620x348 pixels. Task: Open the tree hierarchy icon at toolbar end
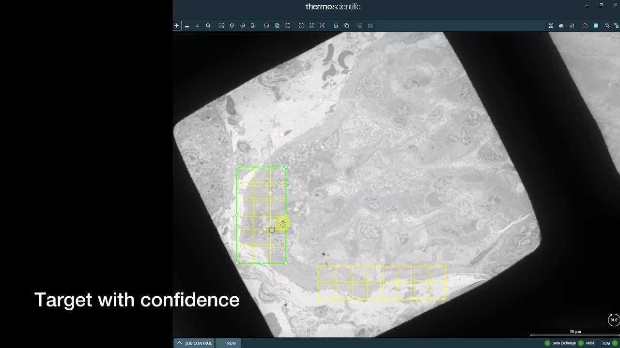click(617, 26)
